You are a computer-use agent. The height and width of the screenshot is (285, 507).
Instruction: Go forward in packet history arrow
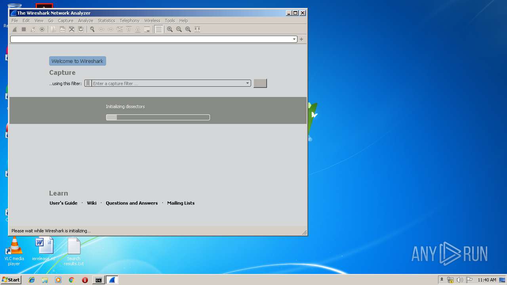point(111,29)
